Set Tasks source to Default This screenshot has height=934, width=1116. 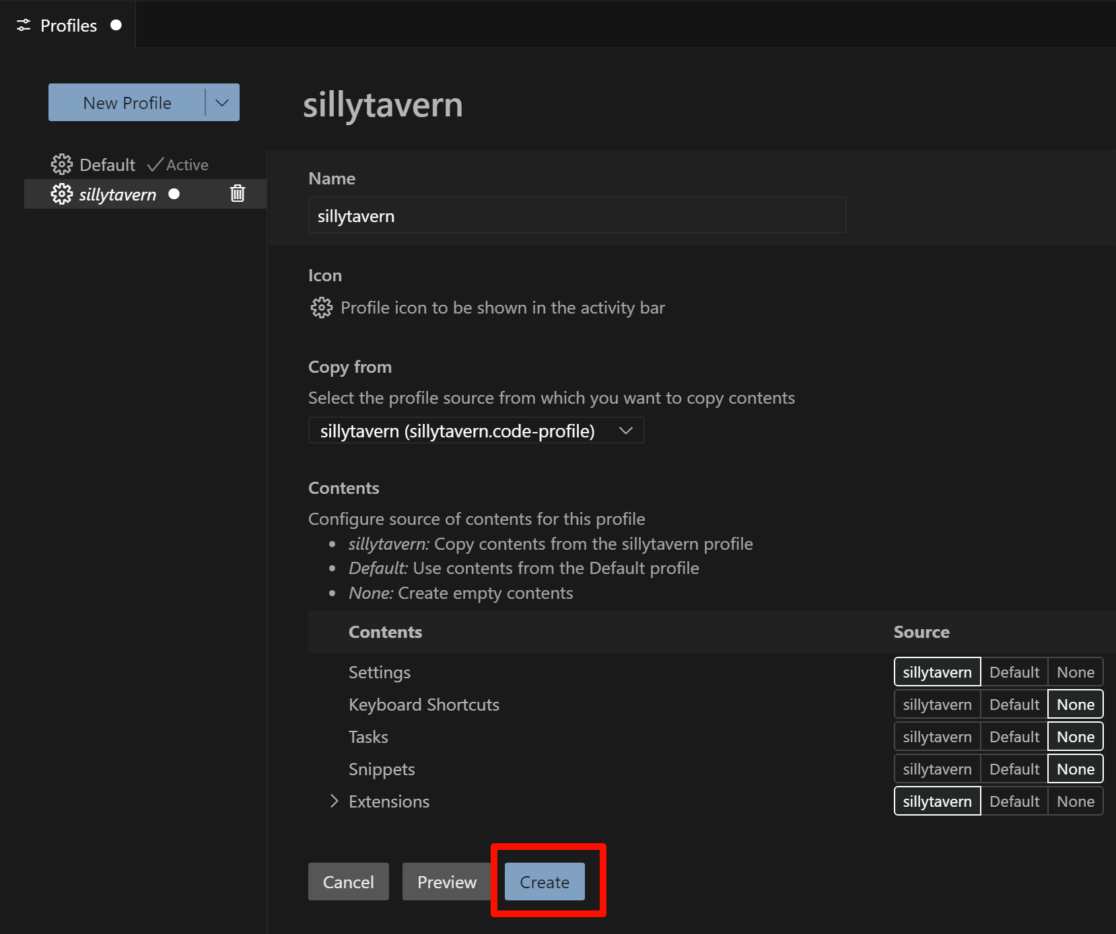1014,736
